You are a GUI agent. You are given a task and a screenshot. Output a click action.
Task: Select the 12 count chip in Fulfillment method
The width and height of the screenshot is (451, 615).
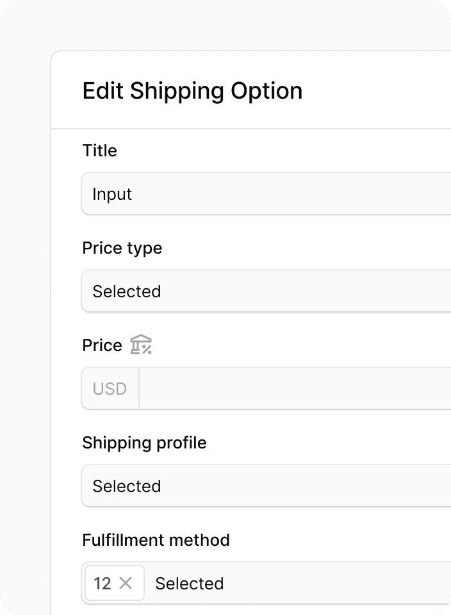[102, 583]
